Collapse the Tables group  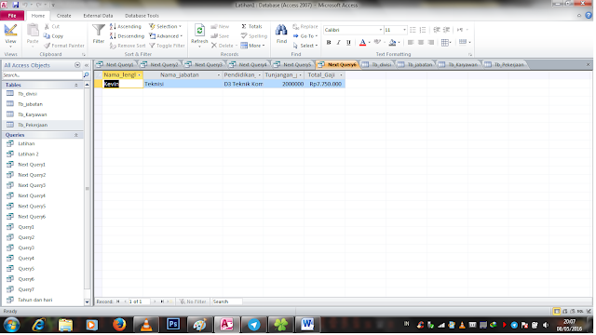(76, 85)
